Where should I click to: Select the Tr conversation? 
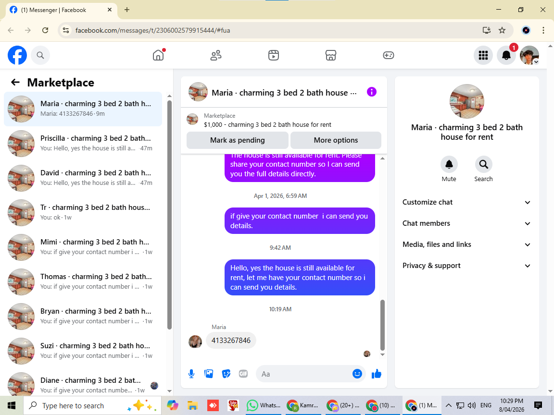(x=83, y=213)
